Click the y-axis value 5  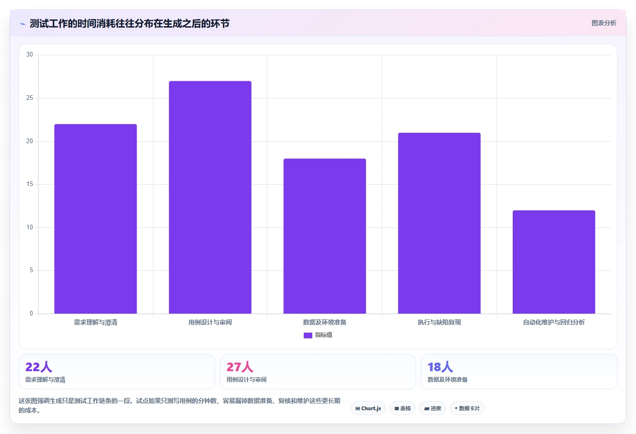coord(31,270)
